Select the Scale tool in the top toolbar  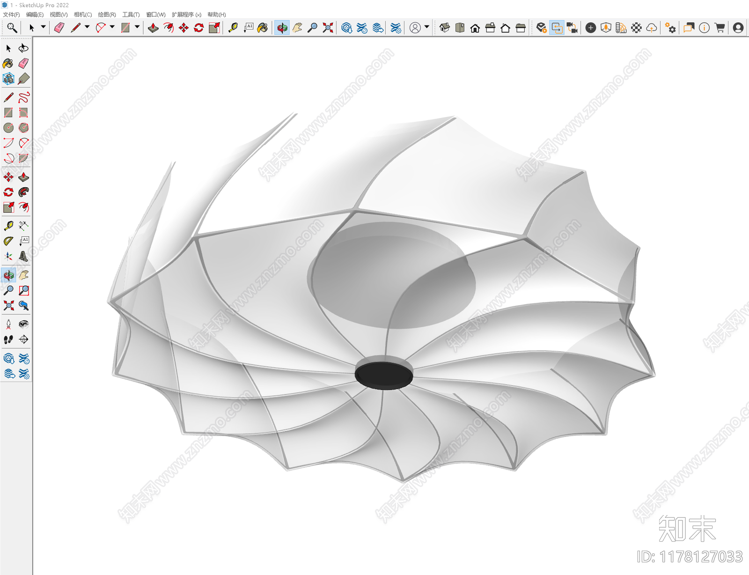(x=214, y=28)
